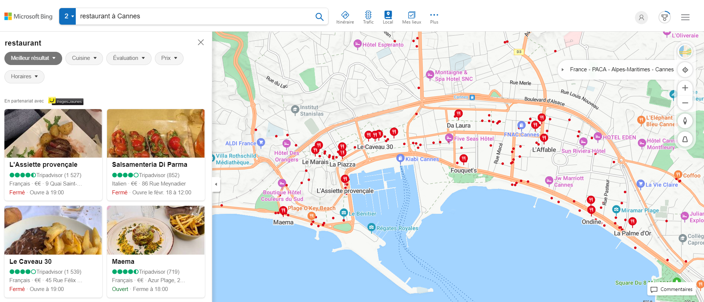The width and height of the screenshot is (704, 302).
Task: Expand the location breadcrumb arrow
Action: click(x=563, y=69)
